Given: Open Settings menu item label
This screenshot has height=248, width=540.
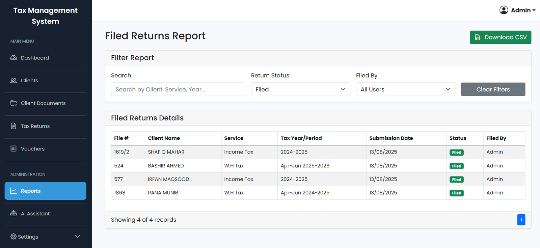Looking at the screenshot, I should click(x=28, y=237).
